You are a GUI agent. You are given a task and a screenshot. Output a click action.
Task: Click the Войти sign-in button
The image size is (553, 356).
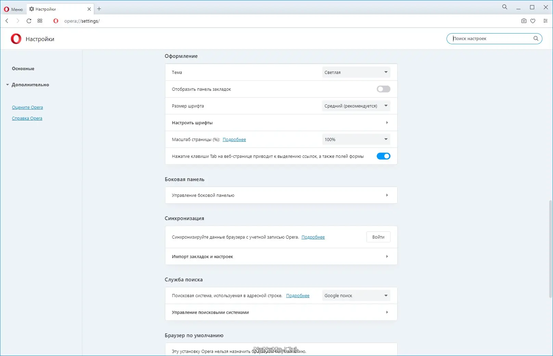(x=378, y=237)
